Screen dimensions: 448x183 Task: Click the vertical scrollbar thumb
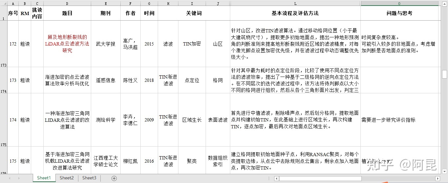pos(444,74)
